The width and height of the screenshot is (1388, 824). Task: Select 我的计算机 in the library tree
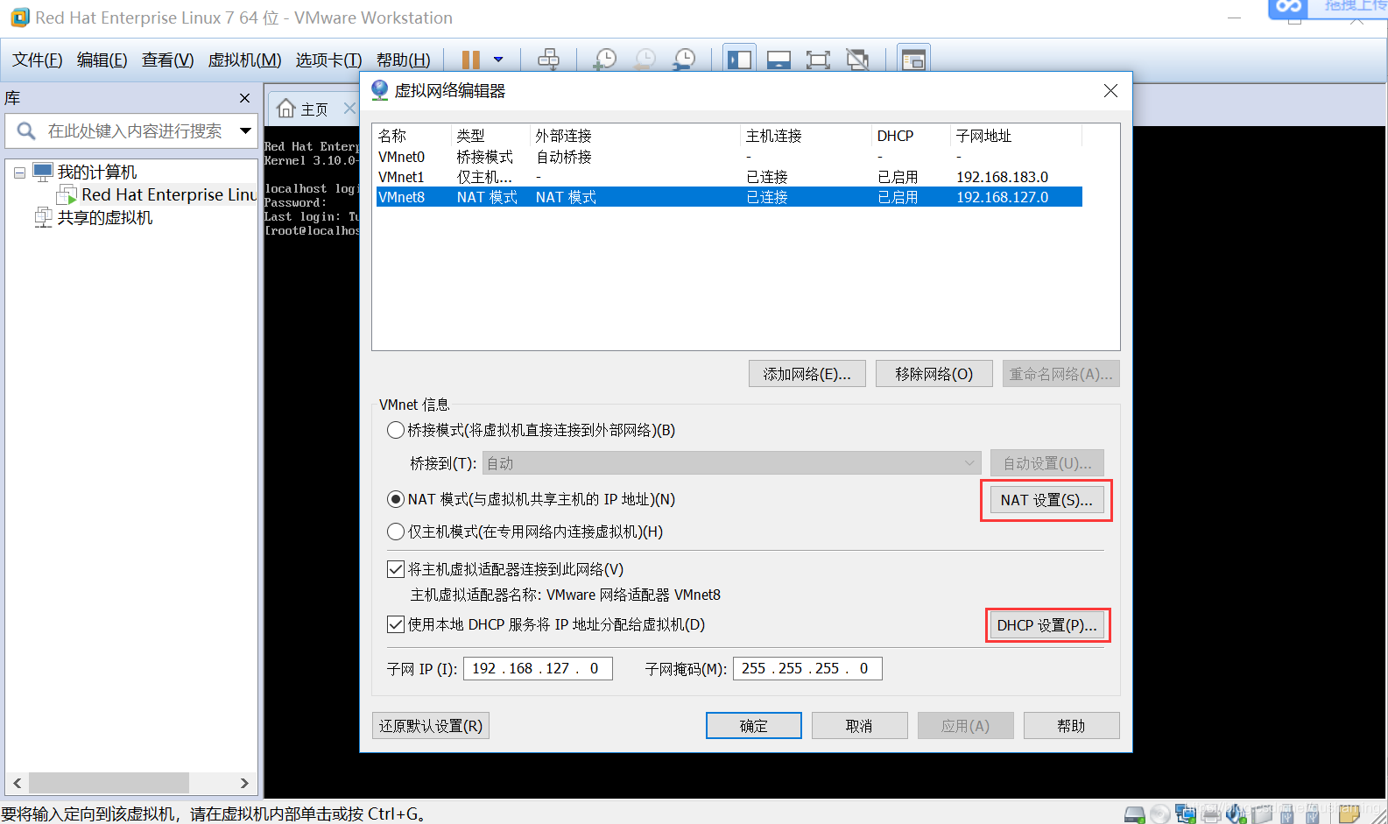pyautogui.click(x=96, y=173)
